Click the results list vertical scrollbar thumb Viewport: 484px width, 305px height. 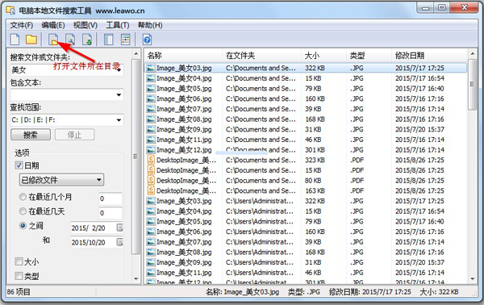(x=472, y=84)
